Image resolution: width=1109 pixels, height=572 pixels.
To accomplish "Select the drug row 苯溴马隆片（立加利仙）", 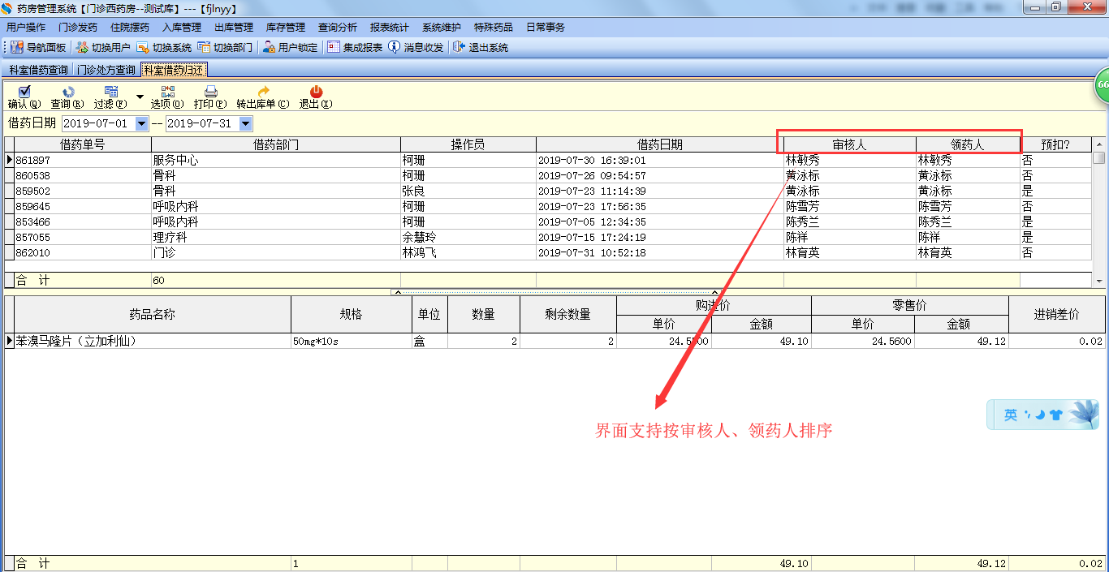I will tap(555, 341).
